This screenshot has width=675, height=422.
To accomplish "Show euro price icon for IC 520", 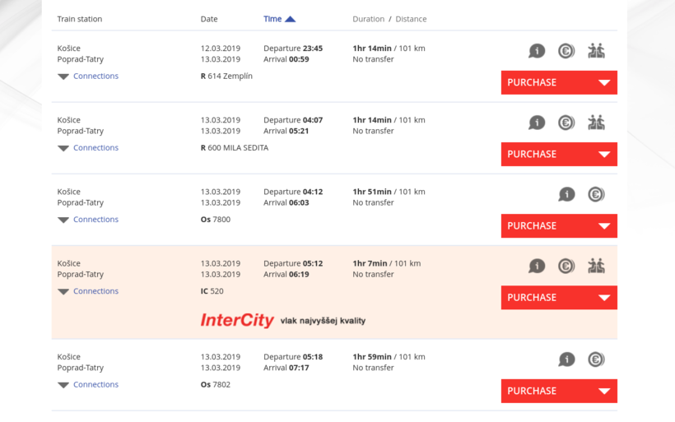I will 566,267.
